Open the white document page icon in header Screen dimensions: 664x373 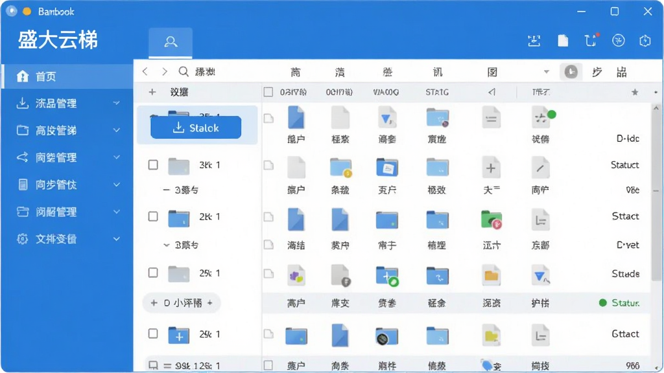tap(563, 41)
